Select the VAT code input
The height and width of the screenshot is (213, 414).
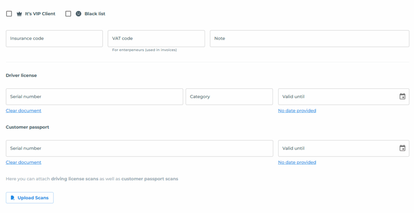point(156,38)
